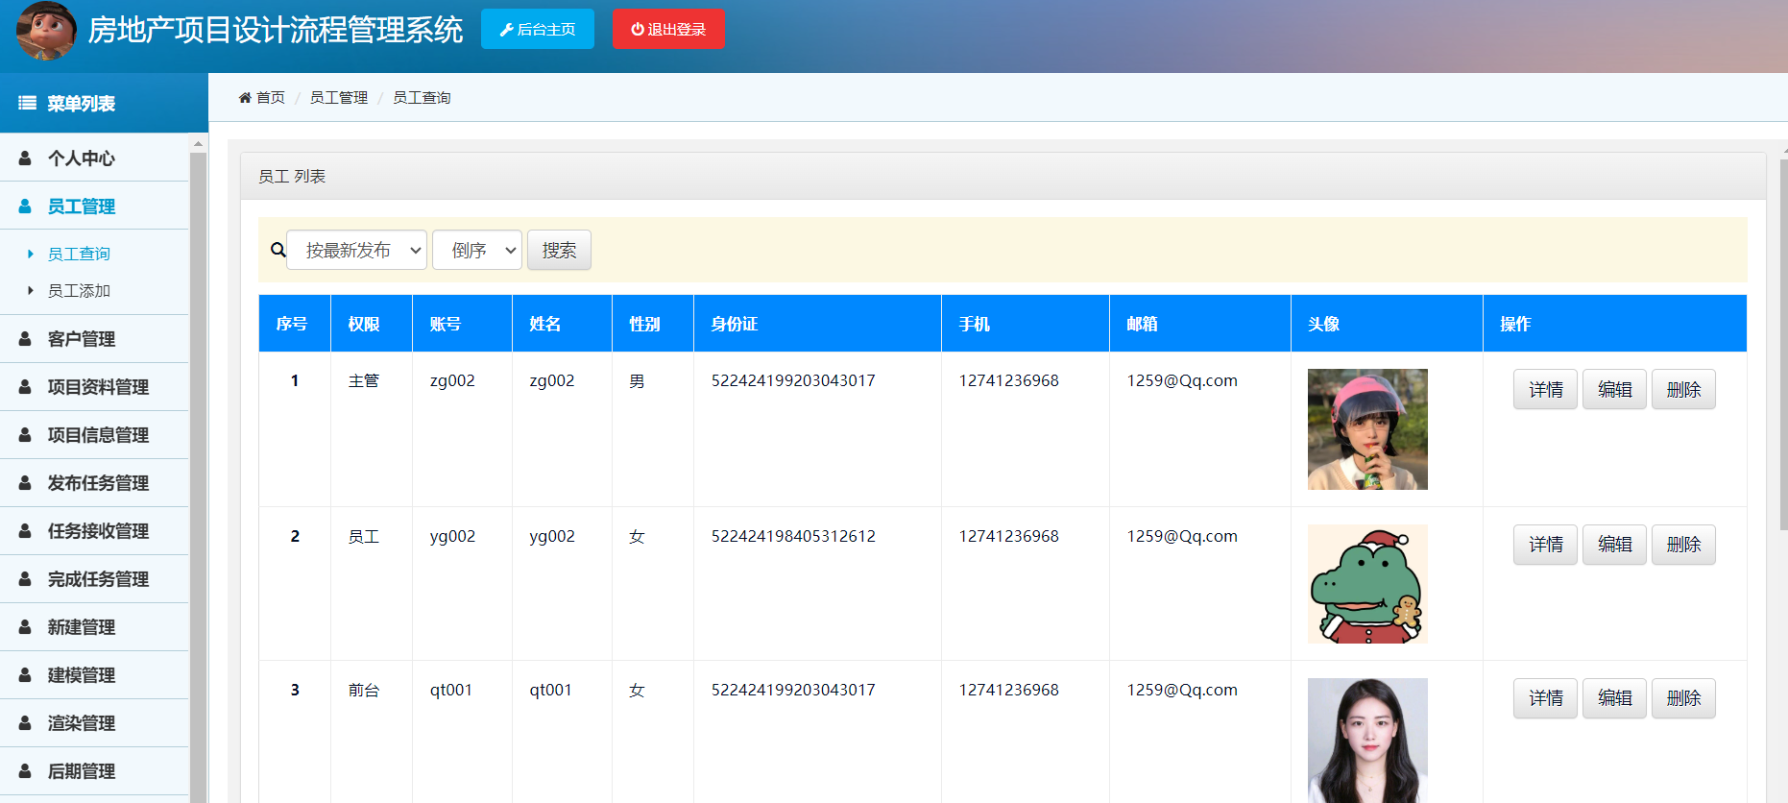
Task: Expand 客户管理 menu
Action: (94, 338)
